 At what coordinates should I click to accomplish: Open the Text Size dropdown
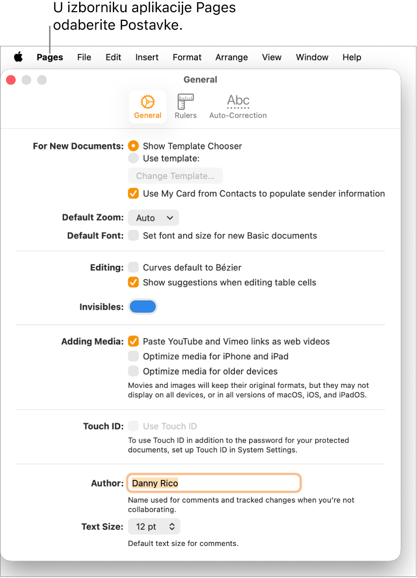(x=154, y=526)
